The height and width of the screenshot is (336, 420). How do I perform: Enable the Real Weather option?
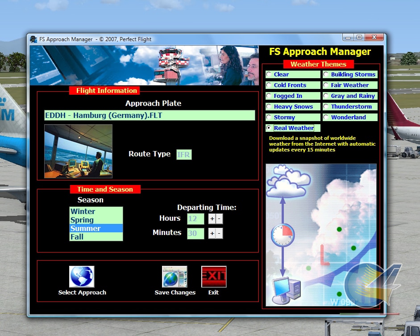[x=269, y=128]
